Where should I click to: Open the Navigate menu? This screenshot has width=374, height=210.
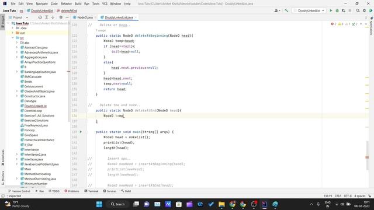[x=41, y=3]
